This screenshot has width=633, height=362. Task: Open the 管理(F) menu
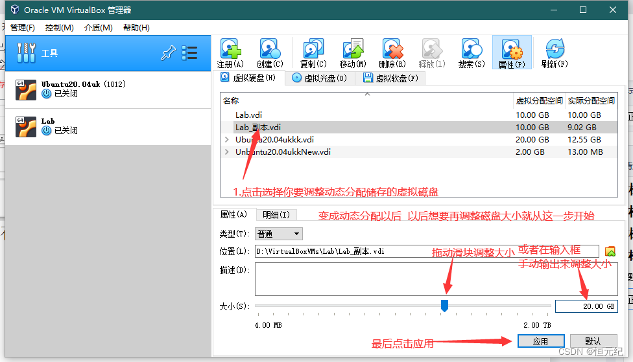(23, 27)
